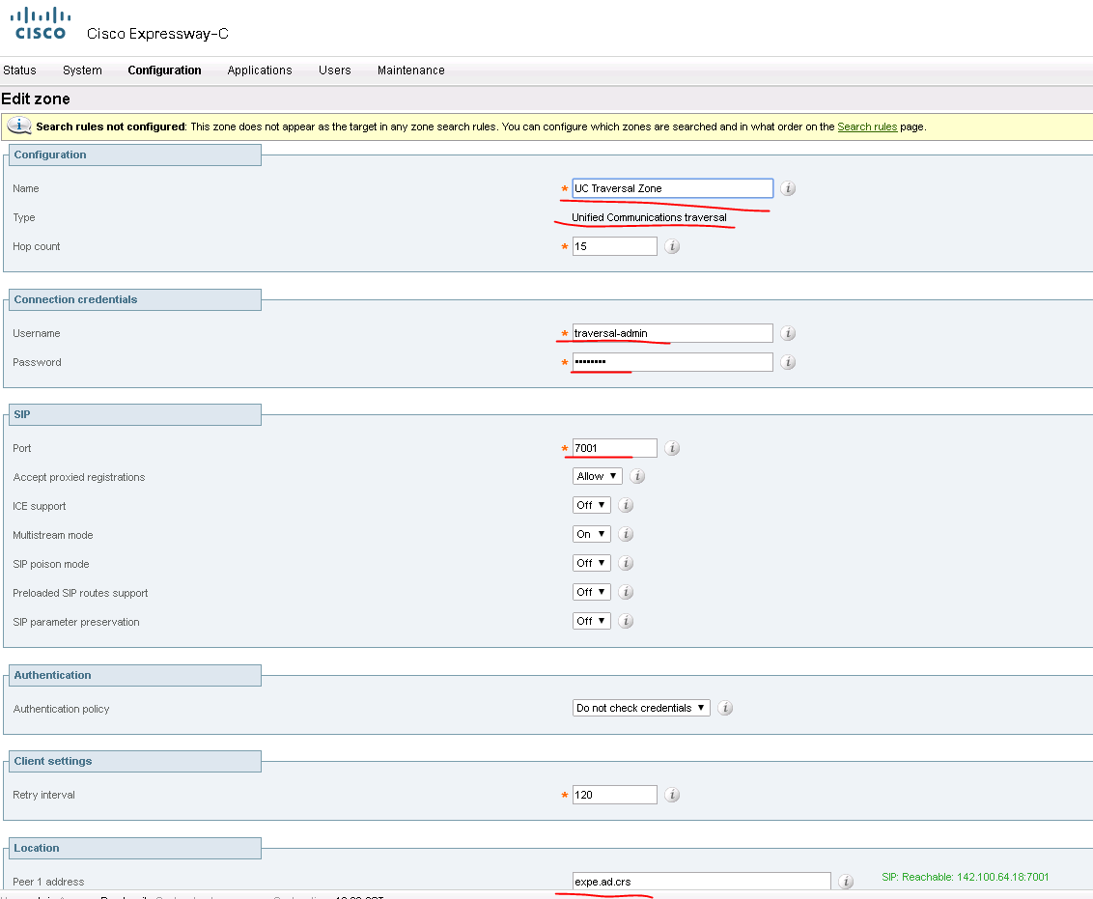The image size is (1093, 899).
Task: Open SIP parameter preservation dropdown
Action: coord(591,621)
